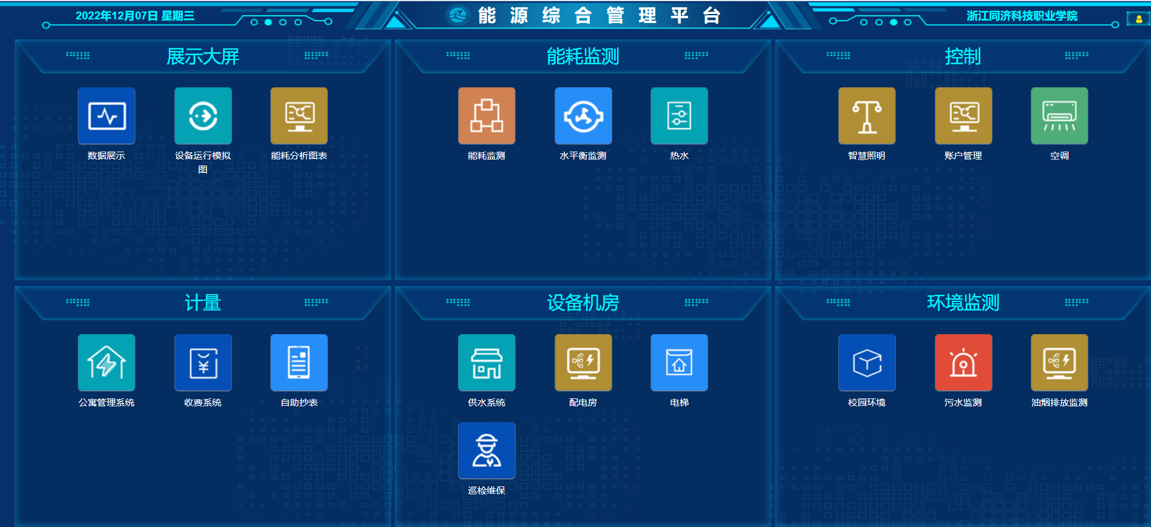
Task: Click the user profile icon at top right
Action: click(1138, 19)
